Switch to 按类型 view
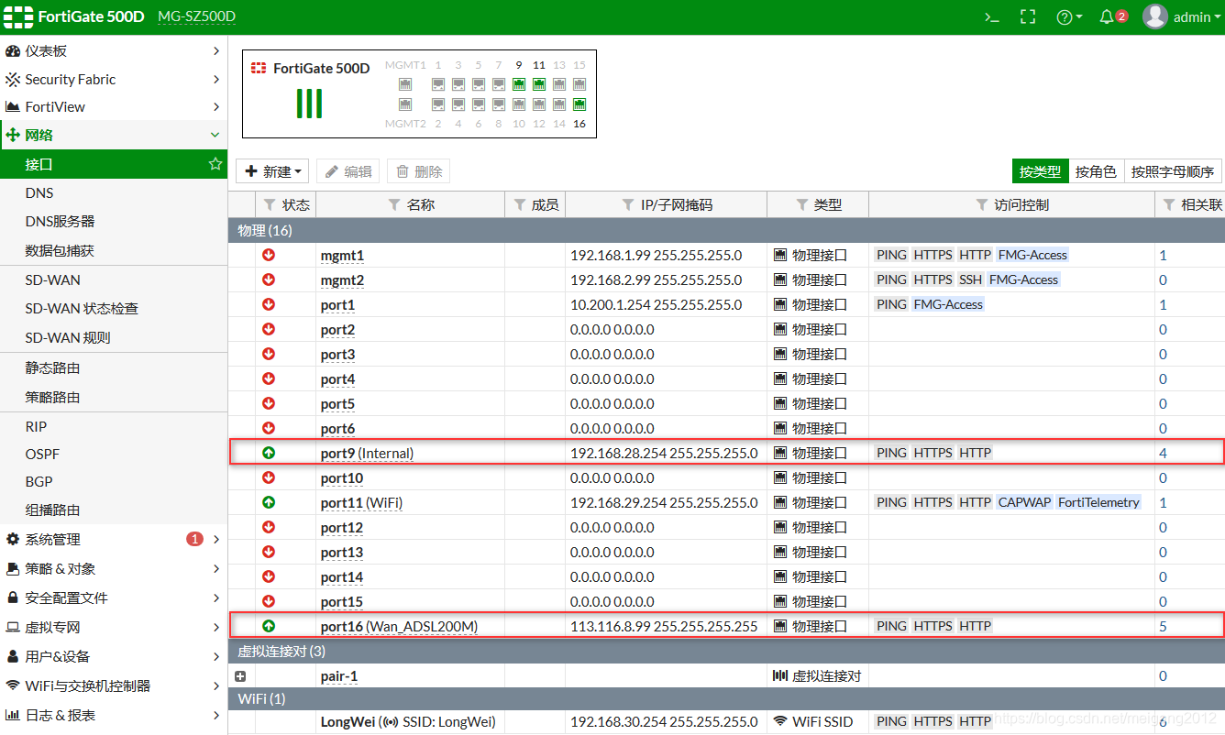 pos(1040,171)
